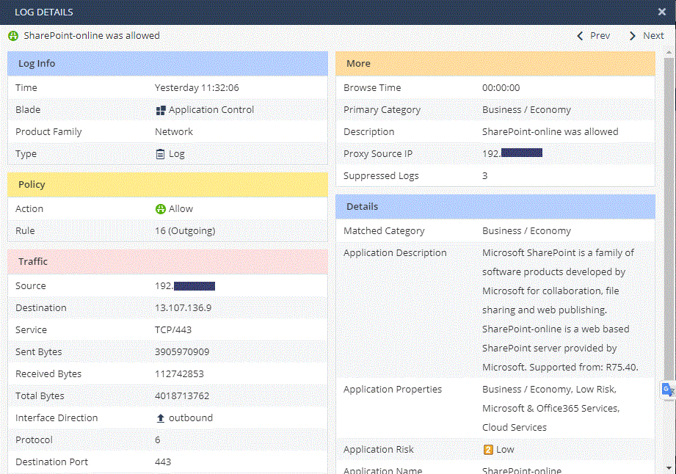
Task: Go to the Next log entry
Action: tap(646, 36)
